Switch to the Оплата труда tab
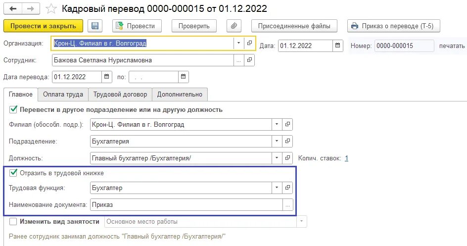Image resolution: width=467 pixels, height=246 pixels. pyautogui.click(x=63, y=95)
